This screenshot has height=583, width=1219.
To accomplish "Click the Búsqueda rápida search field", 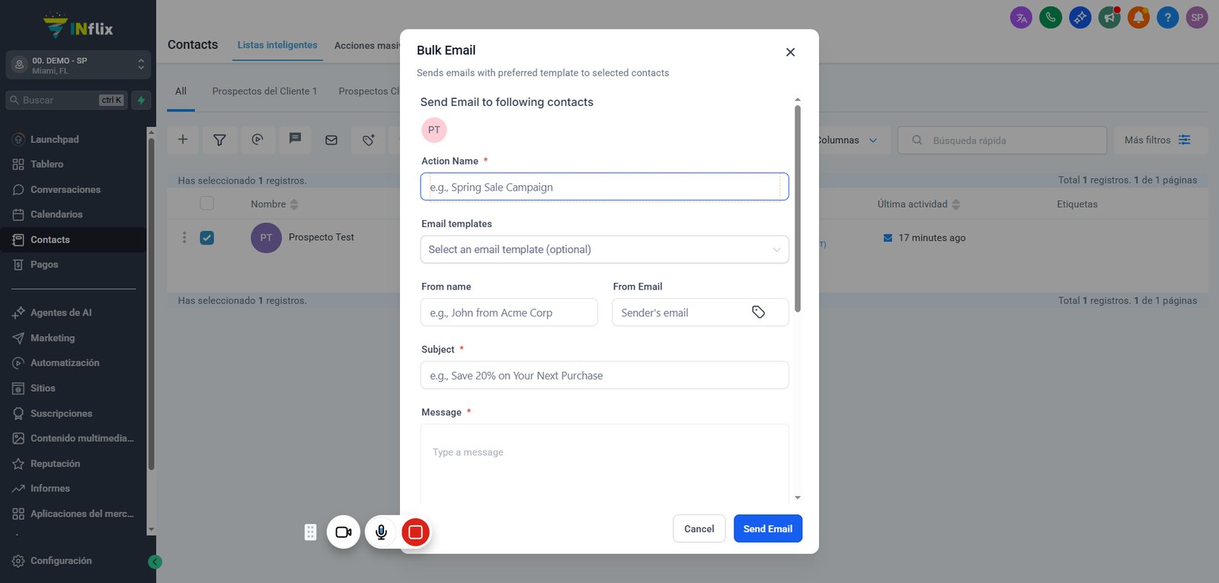I will tap(1003, 140).
